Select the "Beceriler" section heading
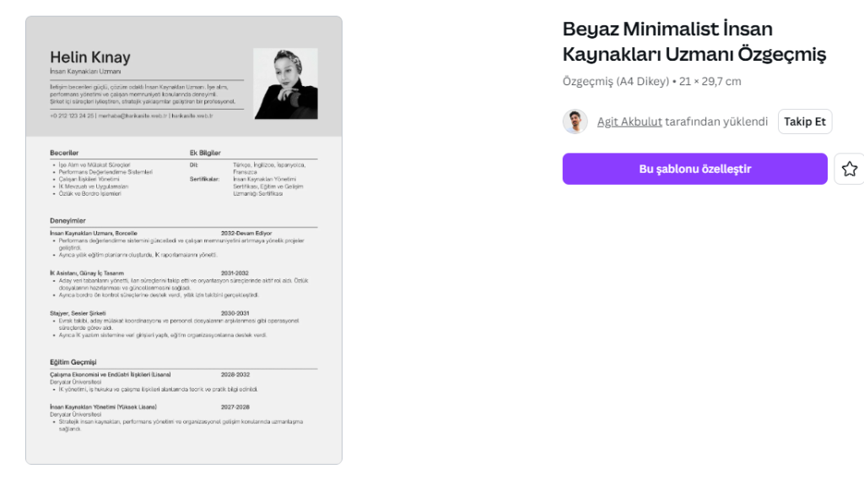This screenshot has height=486, width=864. coord(64,153)
